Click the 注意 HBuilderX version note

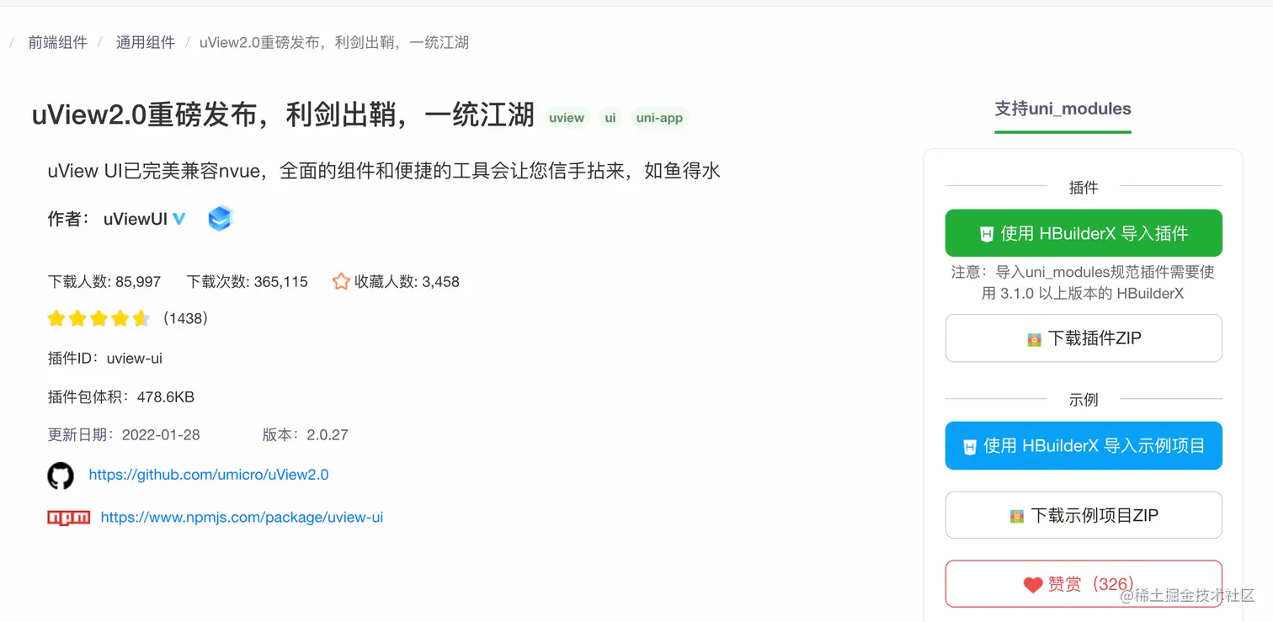click(x=1084, y=283)
